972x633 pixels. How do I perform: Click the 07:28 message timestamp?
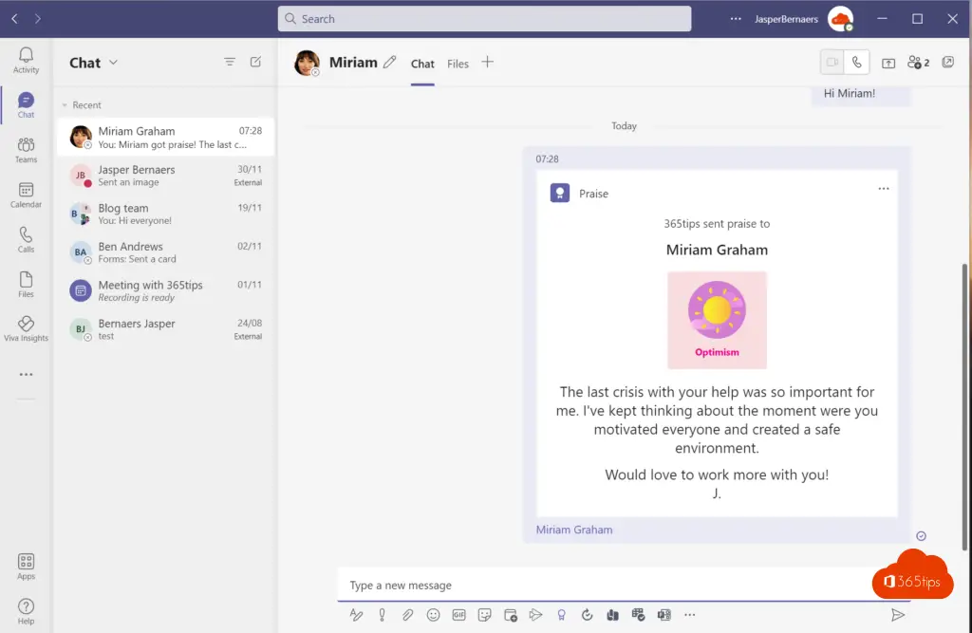(x=548, y=159)
